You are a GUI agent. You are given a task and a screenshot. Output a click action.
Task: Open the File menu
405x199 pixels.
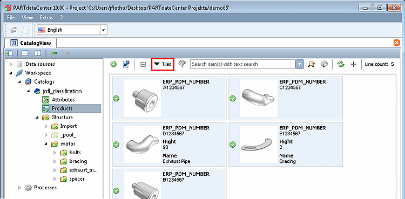pyautogui.click(x=11, y=18)
